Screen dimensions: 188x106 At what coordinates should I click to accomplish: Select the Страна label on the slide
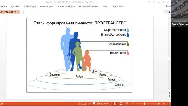119,85
